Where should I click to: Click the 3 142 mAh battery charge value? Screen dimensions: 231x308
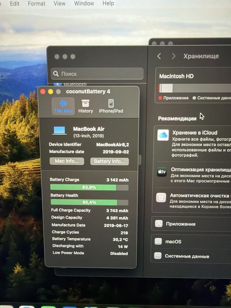117,180
